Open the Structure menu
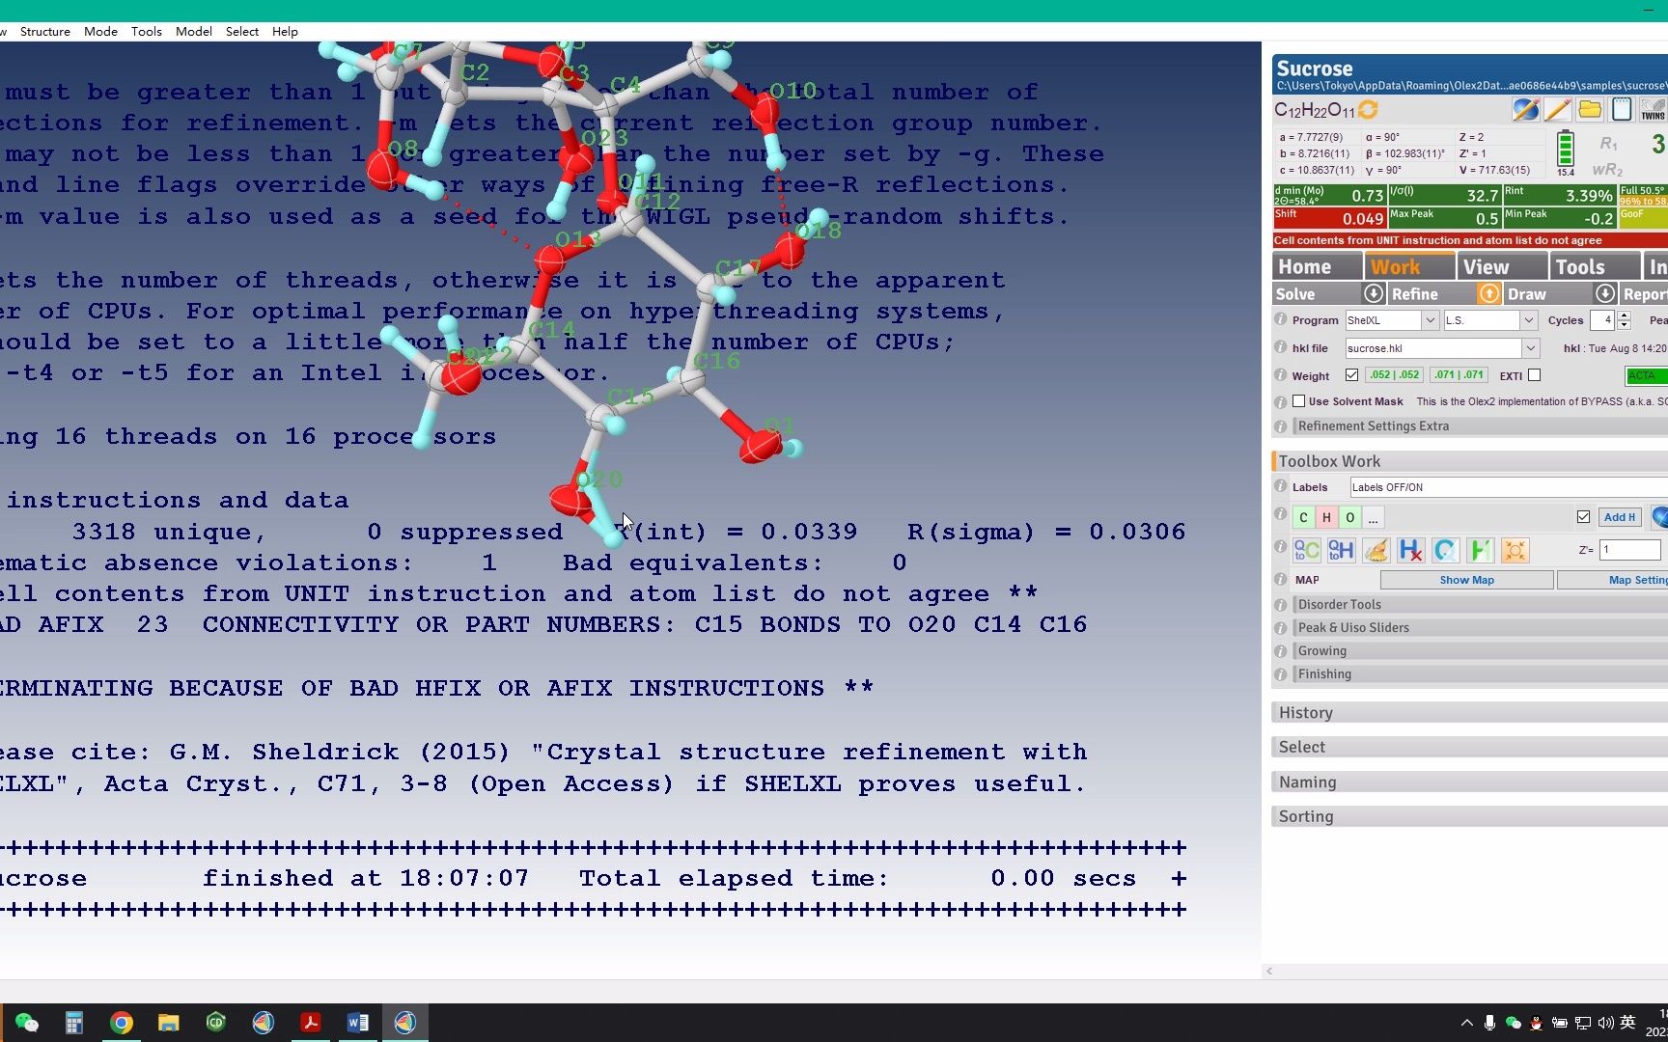Image resolution: width=1668 pixels, height=1042 pixels. [x=45, y=31]
